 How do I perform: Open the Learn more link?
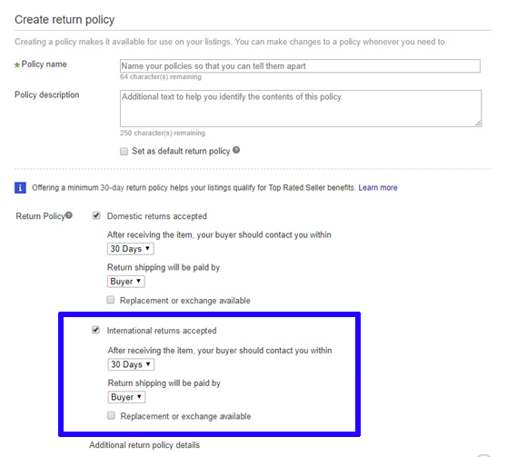pos(378,187)
